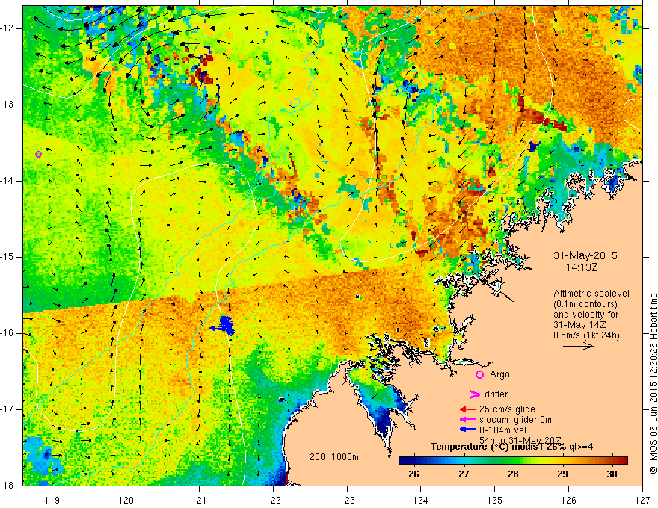Click the latitude axis label -15
This screenshot has width=658, height=508.
pyautogui.click(x=8, y=257)
